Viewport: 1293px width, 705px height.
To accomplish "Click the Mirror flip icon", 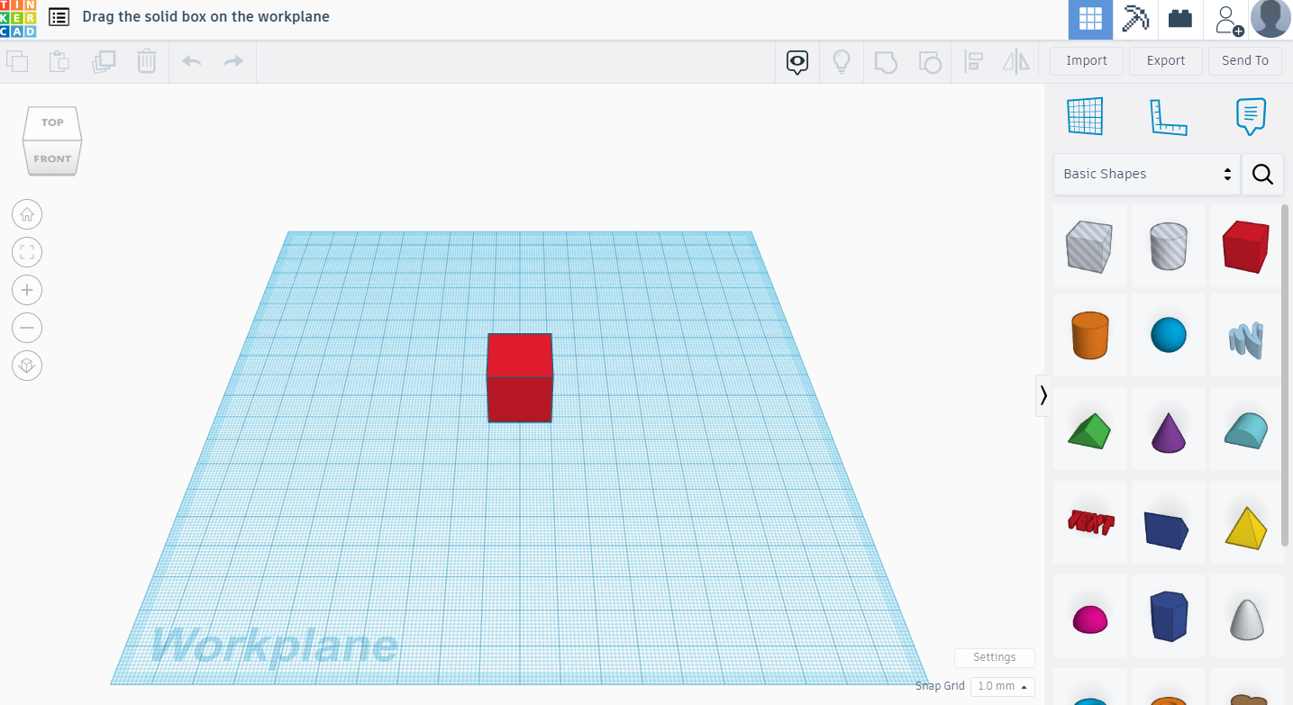I will (1016, 61).
